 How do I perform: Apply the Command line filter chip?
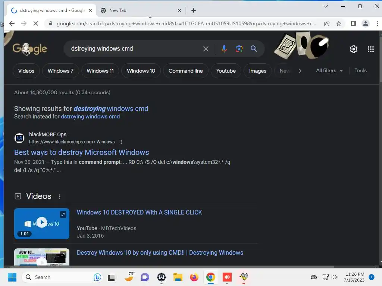(186, 71)
